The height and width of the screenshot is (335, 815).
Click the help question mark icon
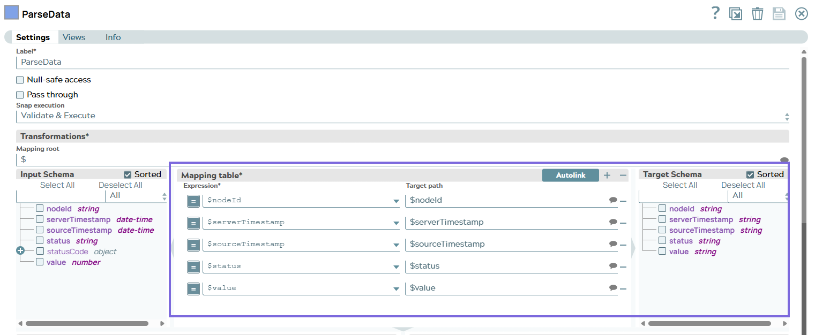[715, 13]
